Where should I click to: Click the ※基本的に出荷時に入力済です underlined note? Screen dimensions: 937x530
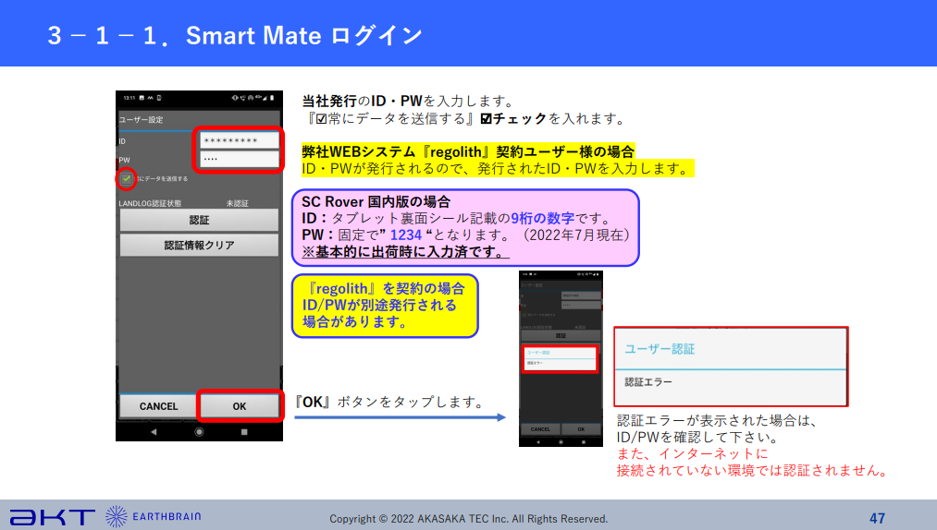pos(405,252)
